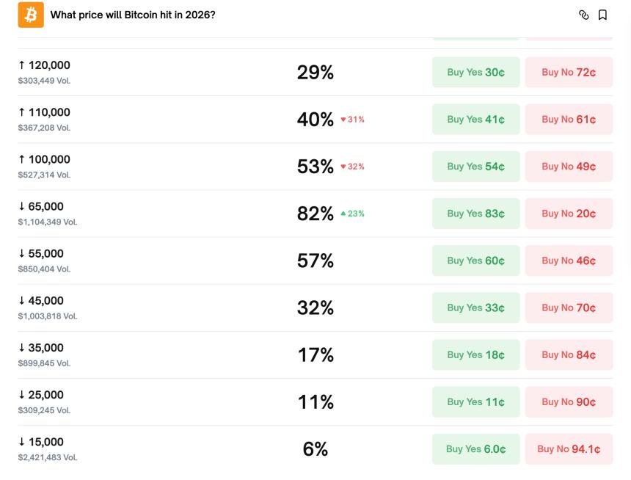Buy Yes 41¢ on ↑ 110,000
The image size is (631, 480).
tap(475, 119)
